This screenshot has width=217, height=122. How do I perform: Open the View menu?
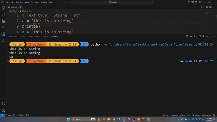tap(27, 2)
